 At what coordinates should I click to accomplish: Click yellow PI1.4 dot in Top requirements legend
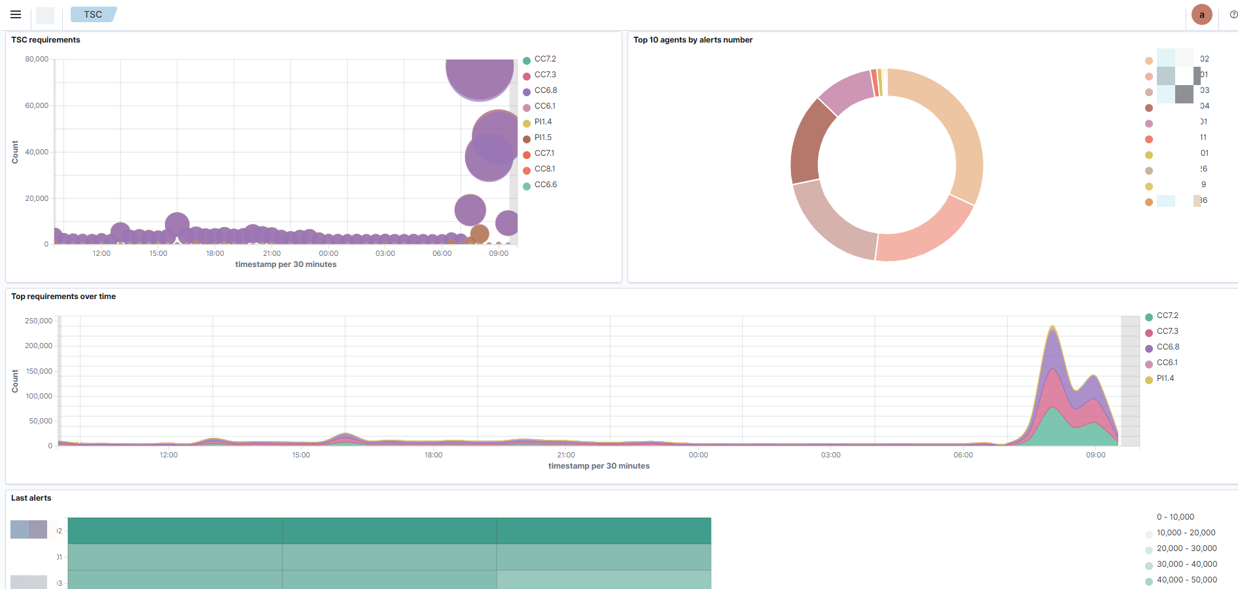coord(1149,380)
